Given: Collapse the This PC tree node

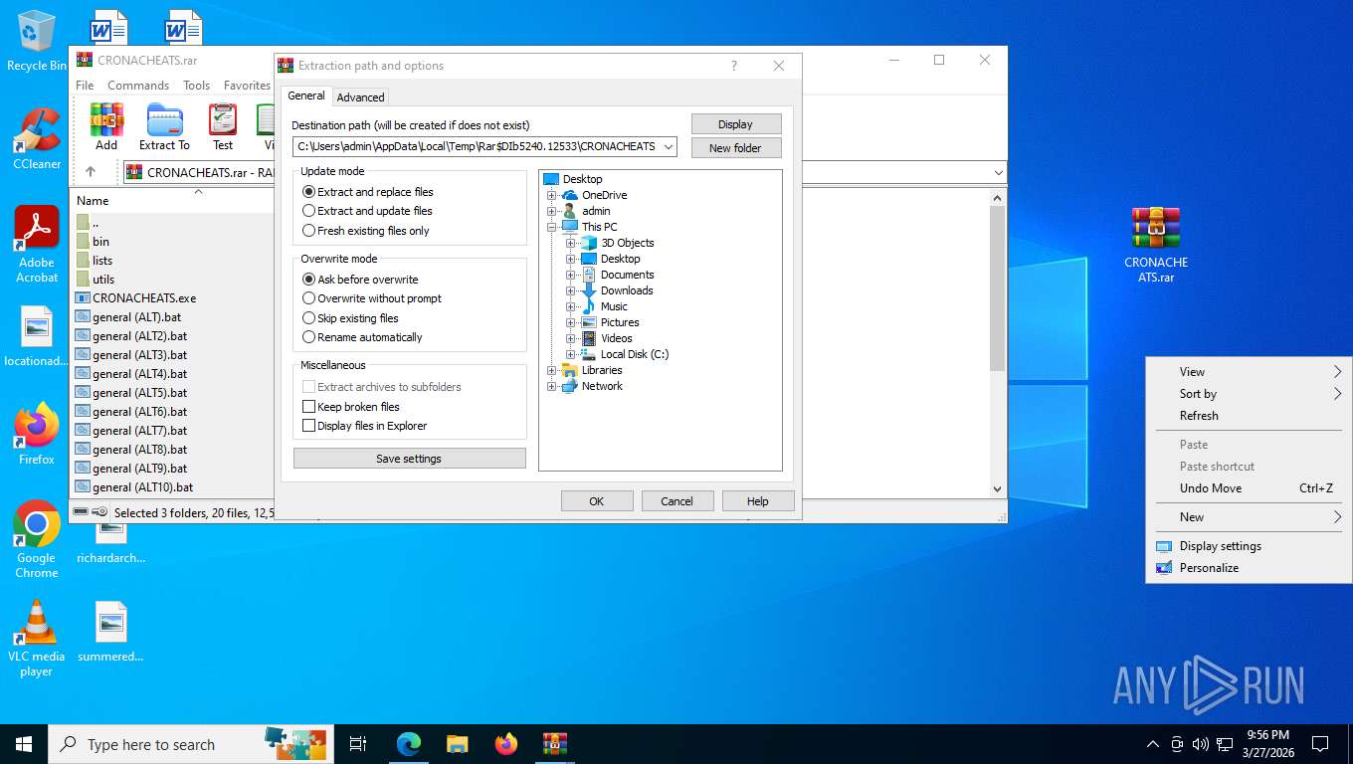Looking at the screenshot, I should point(551,227).
